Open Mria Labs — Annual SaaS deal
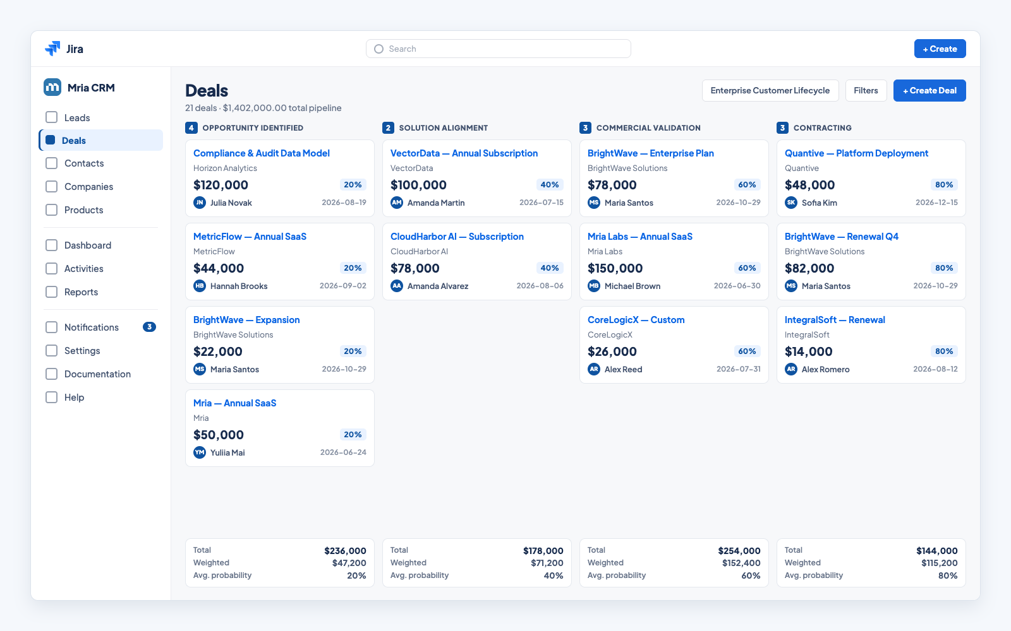This screenshot has height=631, width=1011. (x=640, y=237)
